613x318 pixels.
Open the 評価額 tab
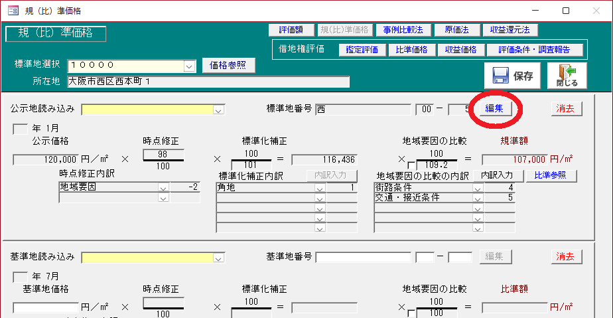point(291,30)
